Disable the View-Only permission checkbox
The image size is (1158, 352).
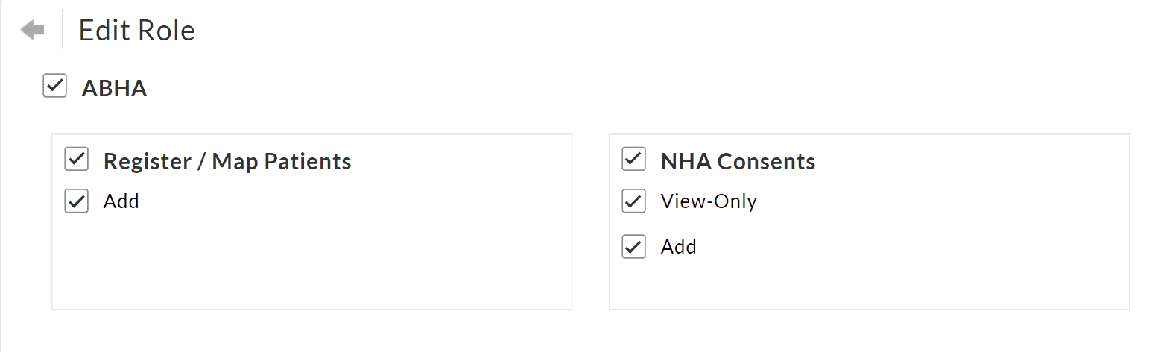633,201
